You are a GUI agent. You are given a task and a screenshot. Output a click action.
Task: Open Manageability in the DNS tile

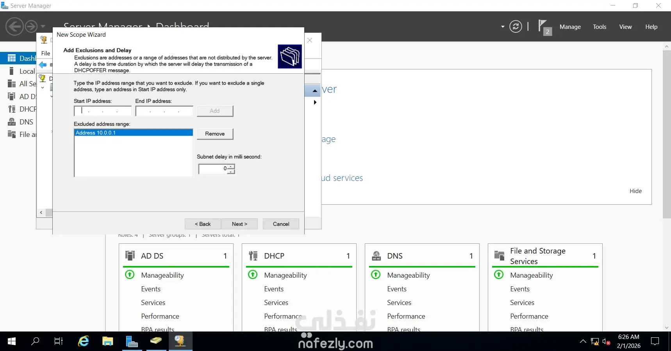click(409, 275)
